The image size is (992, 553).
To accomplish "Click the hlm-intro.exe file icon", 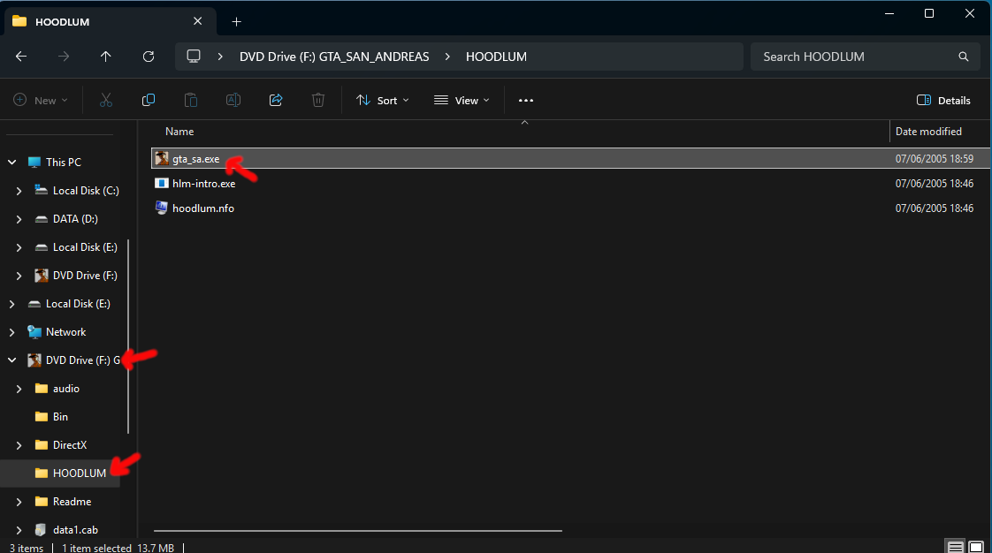I will tap(162, 183).
